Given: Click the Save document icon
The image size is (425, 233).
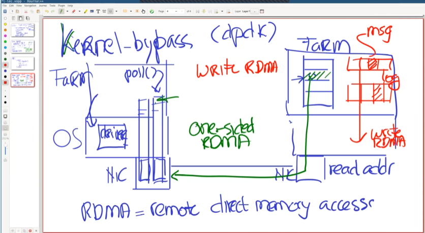Looking at the screenshot, I should tap(5, 11).
